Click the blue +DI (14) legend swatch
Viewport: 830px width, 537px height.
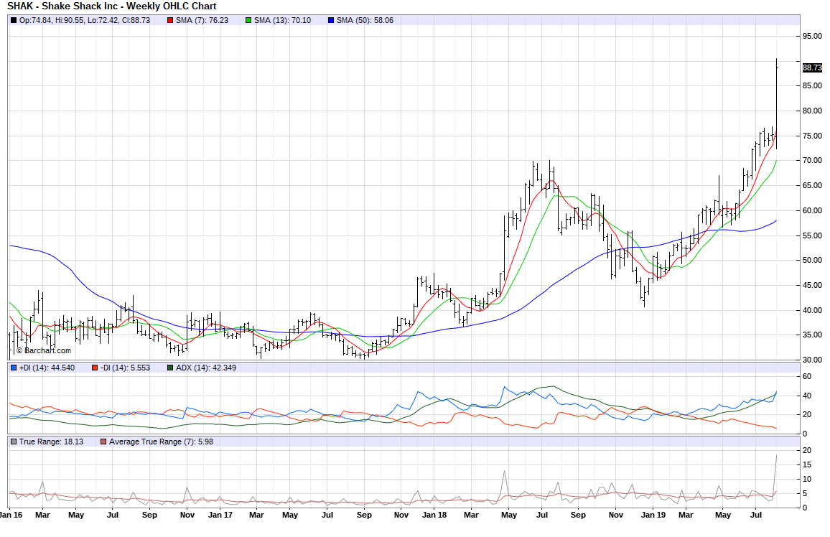click(x=14, y=368)
